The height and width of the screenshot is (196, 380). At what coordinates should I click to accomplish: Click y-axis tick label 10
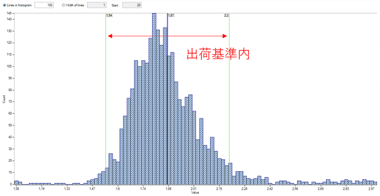(x=10, y=172)
